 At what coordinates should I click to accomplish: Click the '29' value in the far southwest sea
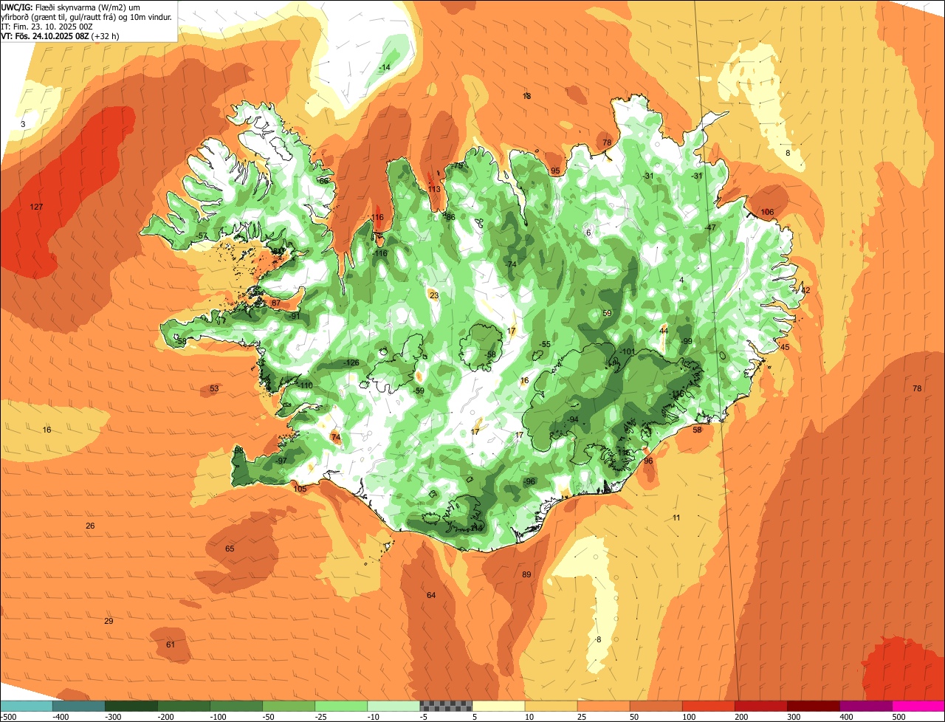click(109, 621)
